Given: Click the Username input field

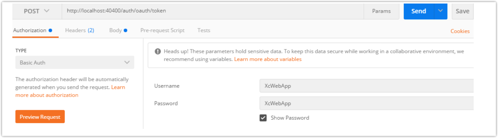Looking at the screenshot, I should pyautogui.click(x=366, y=86).
